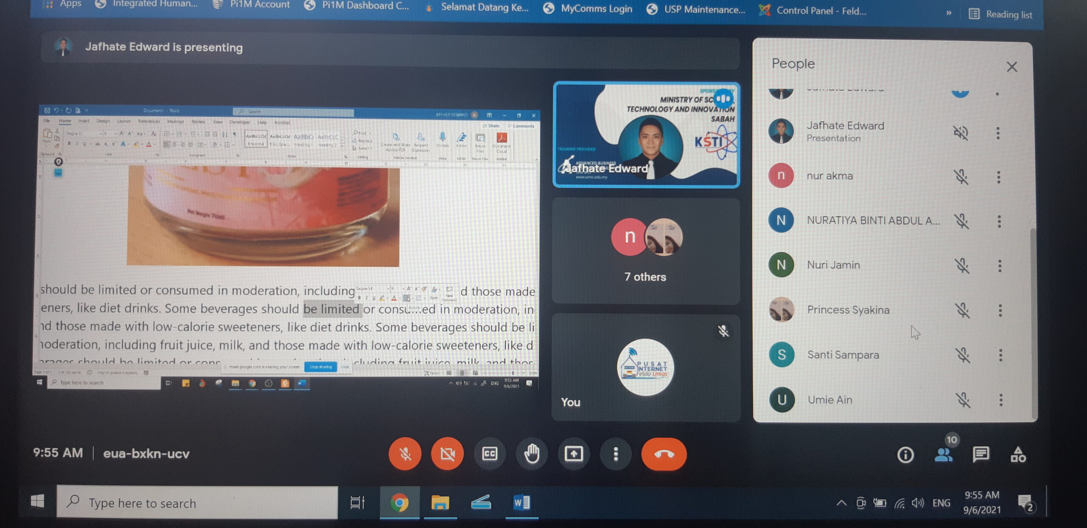Open the Chat with everyone icon
Viewport: 1087px width, 528px height.
(x=980, y=455)
